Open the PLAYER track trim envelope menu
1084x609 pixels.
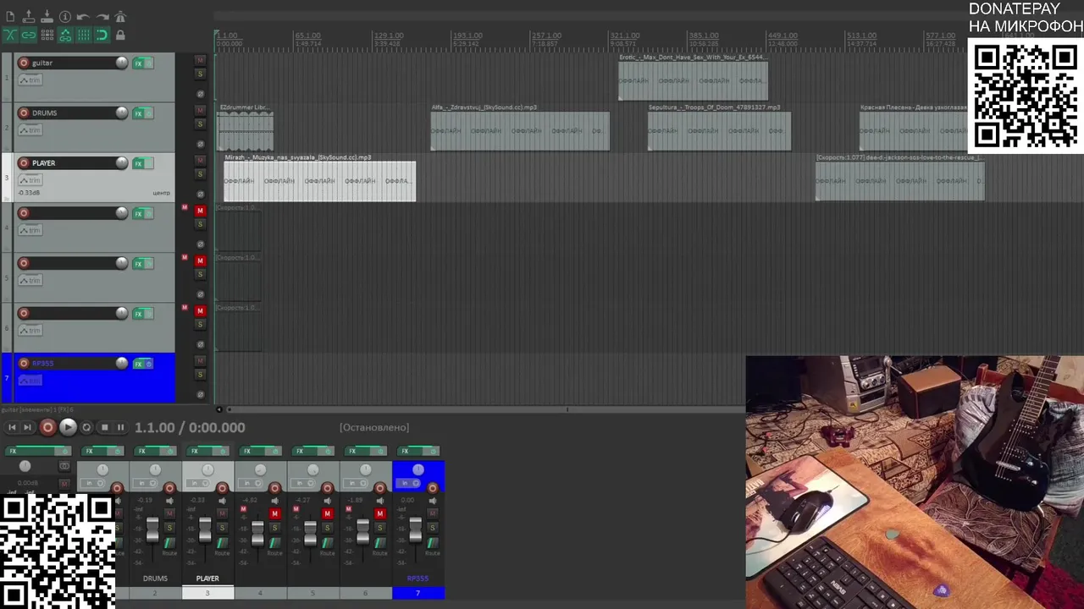tap(30, 179)
